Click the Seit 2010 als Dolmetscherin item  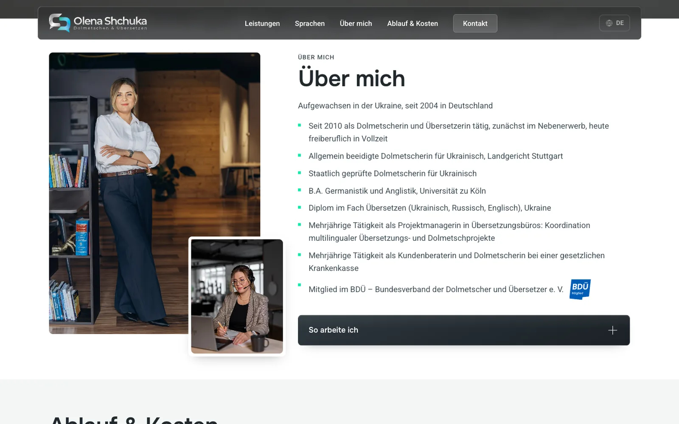[459, 132]
